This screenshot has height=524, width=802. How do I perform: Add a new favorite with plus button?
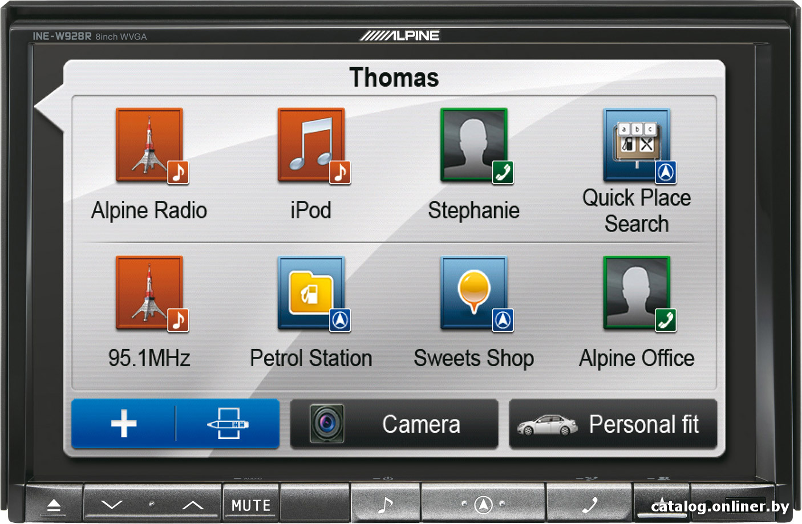pos(124,424)
